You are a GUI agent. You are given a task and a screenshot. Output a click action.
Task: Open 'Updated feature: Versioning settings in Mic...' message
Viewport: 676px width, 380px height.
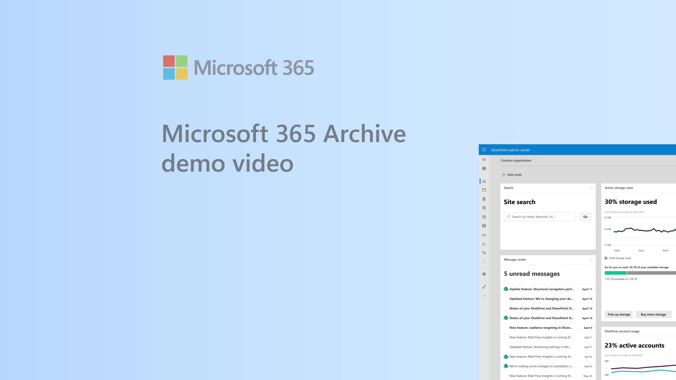point(548,347)
